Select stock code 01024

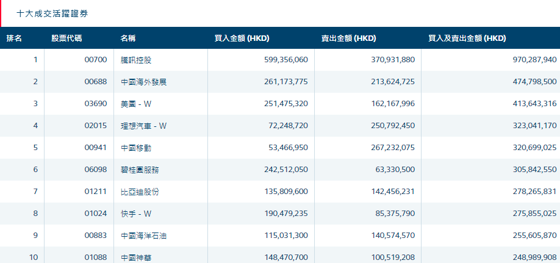tap(96, 214)
